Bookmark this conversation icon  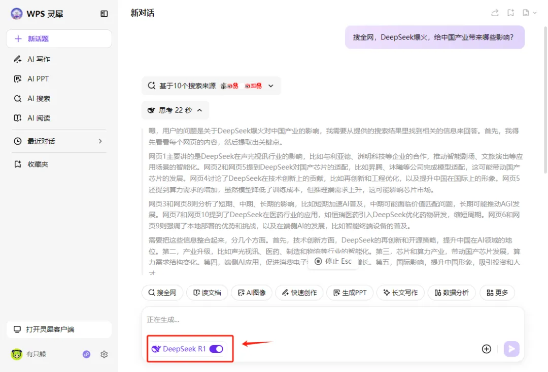pyautogui.click(x=510, y=13)
